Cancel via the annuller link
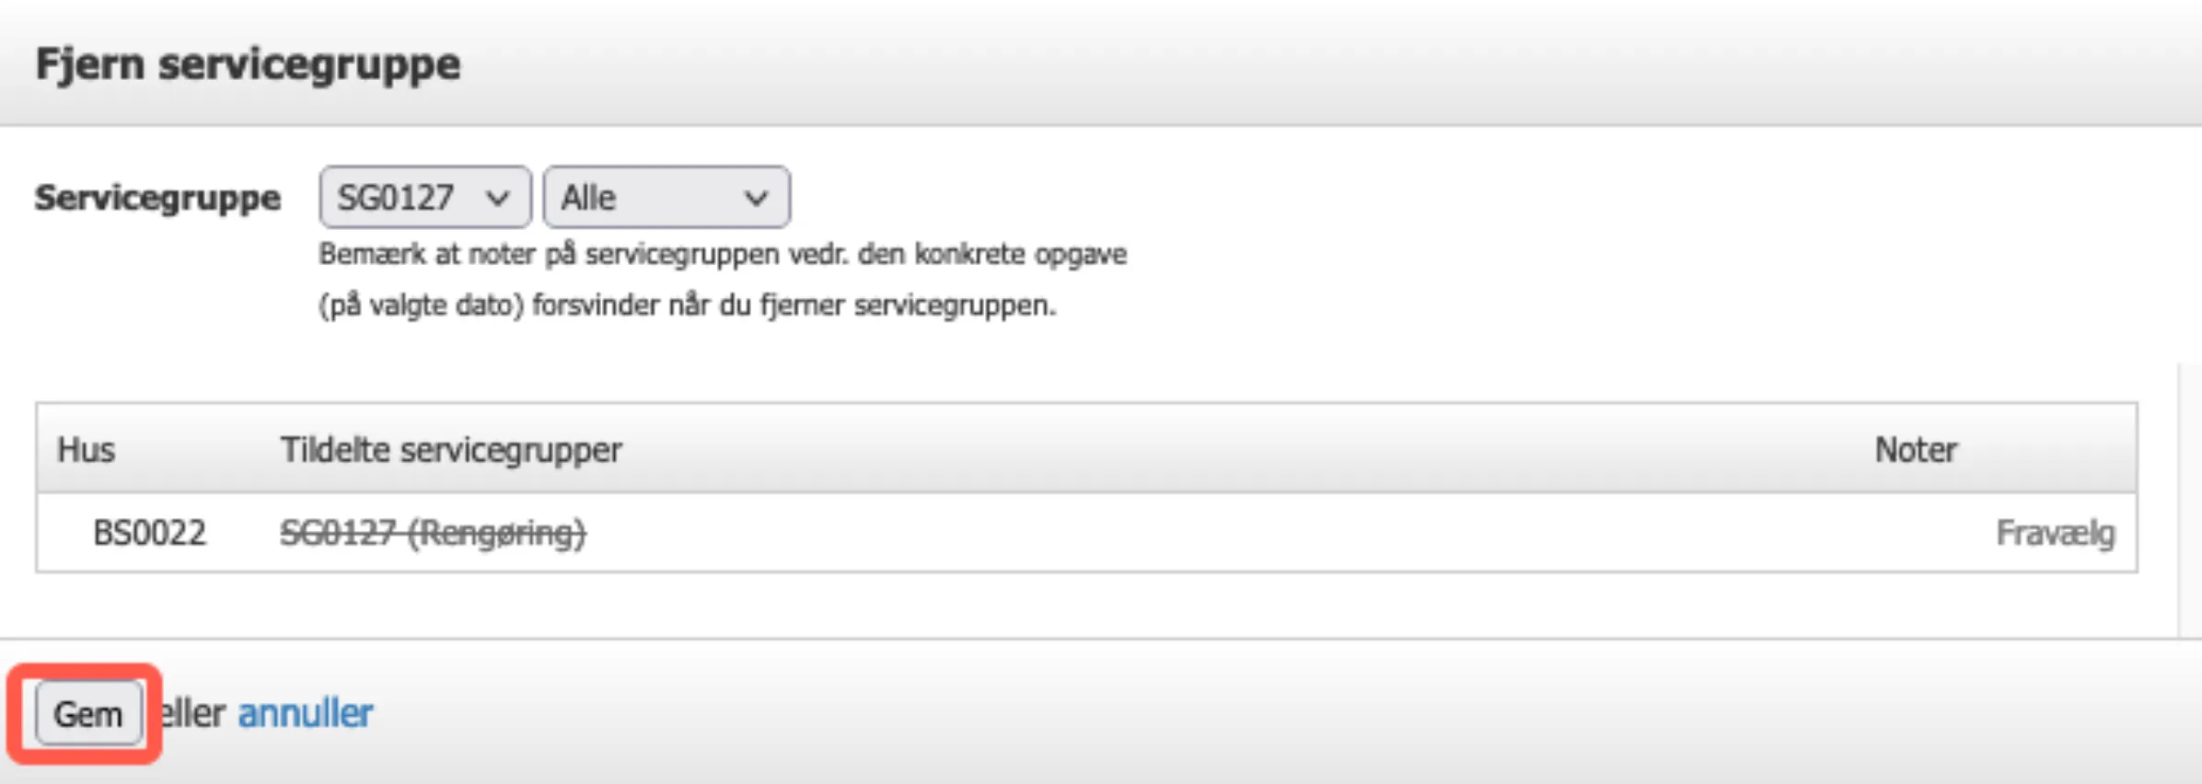 306,713
